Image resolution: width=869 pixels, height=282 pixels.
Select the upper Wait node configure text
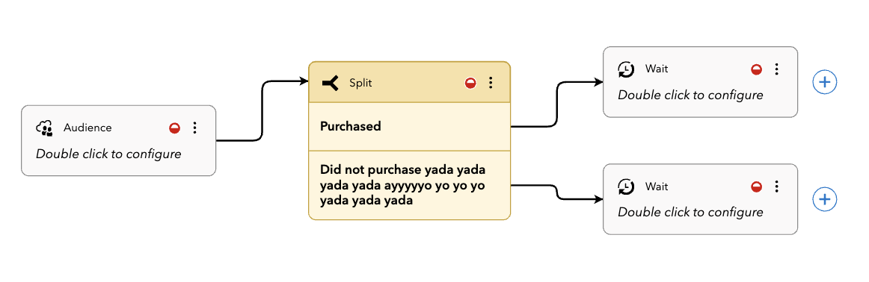click(690, 95)
